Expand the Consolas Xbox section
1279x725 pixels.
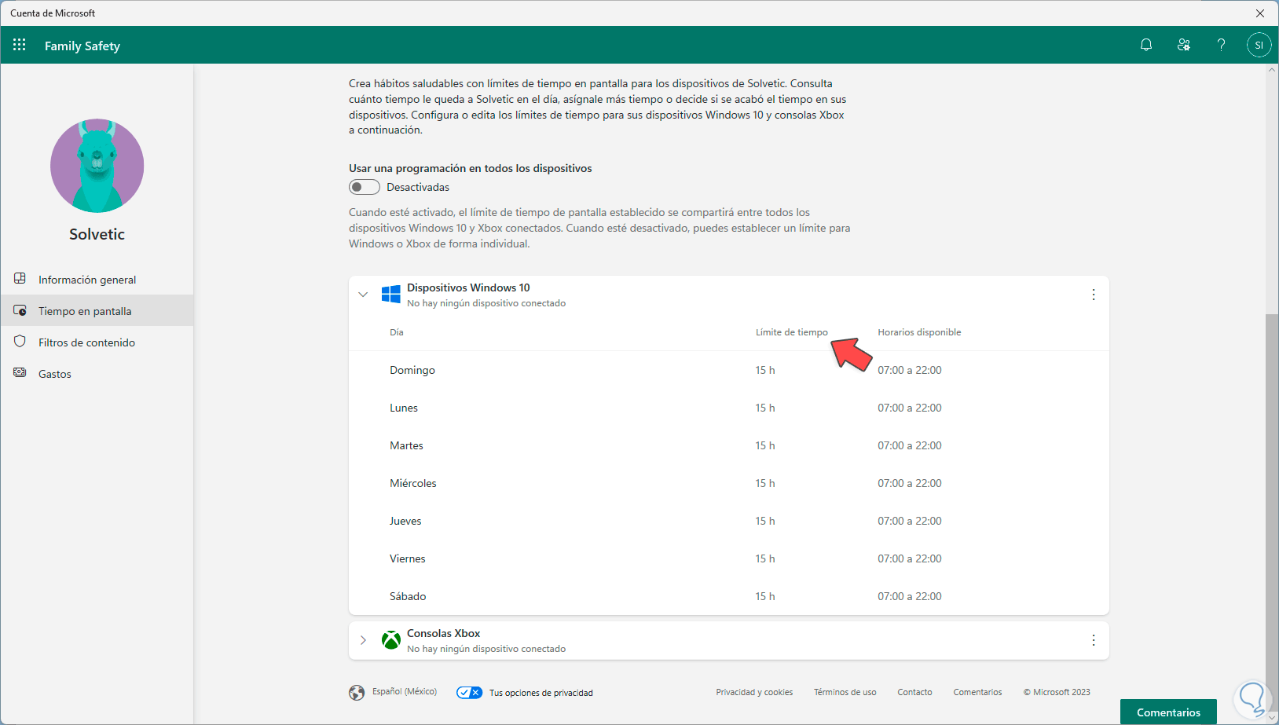[363, 640]
